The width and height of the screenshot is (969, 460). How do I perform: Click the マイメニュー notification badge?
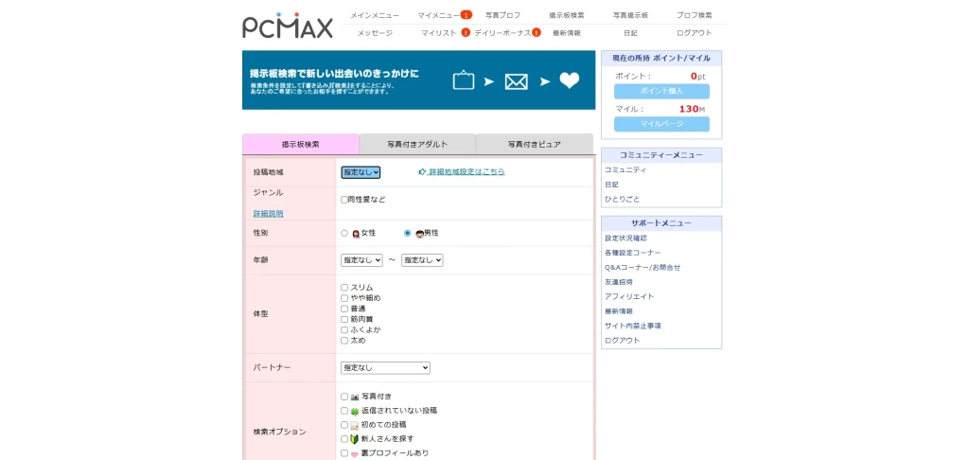tap(467, 15)
